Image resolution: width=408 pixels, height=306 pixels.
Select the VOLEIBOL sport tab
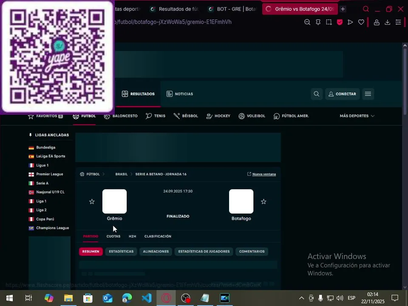coord(252,116)
